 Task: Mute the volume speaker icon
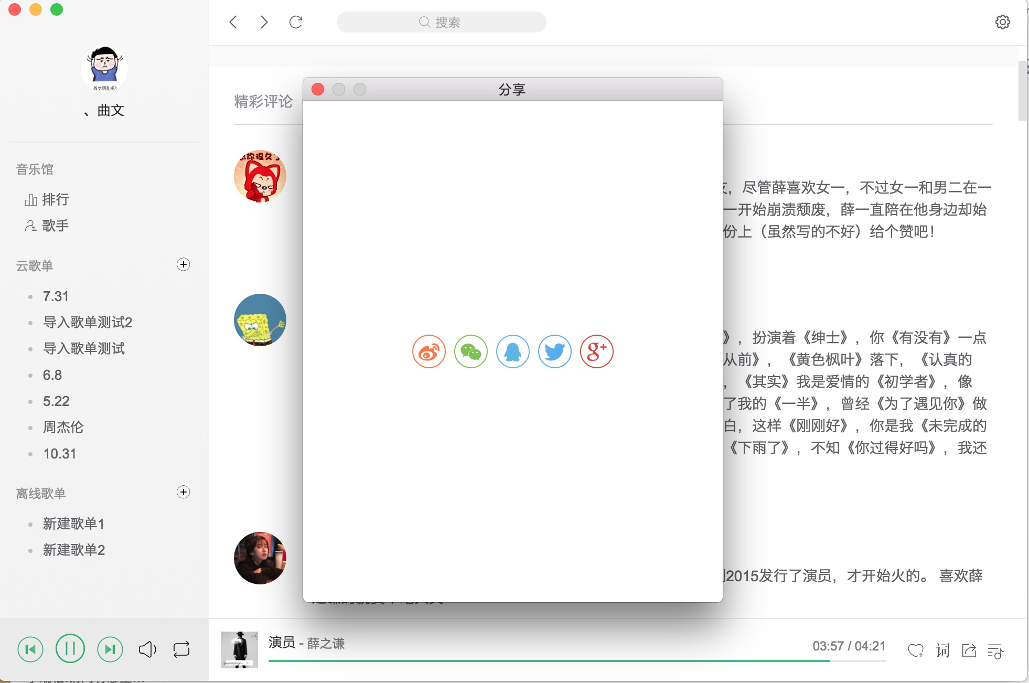coord(147,649)
